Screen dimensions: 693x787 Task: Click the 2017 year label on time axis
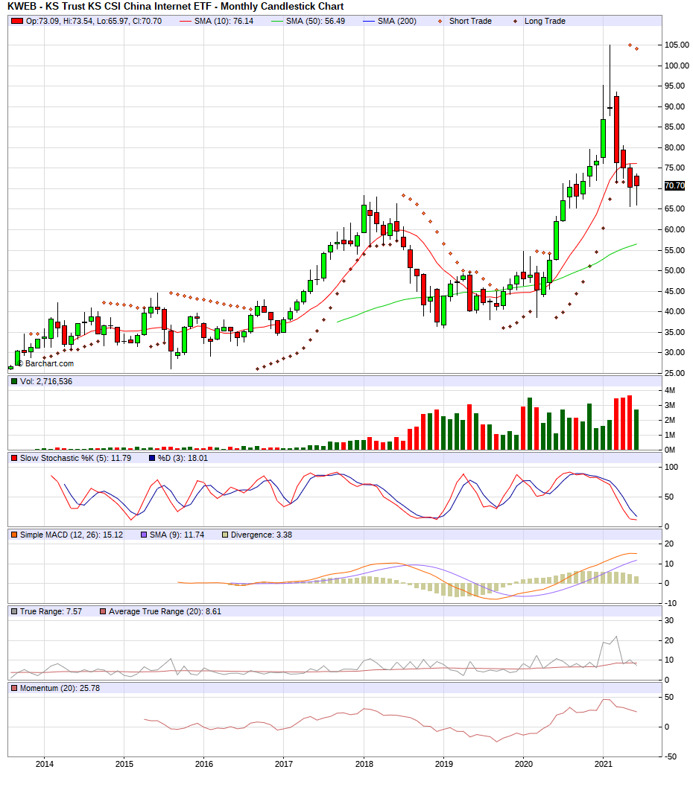click(284, 764)
